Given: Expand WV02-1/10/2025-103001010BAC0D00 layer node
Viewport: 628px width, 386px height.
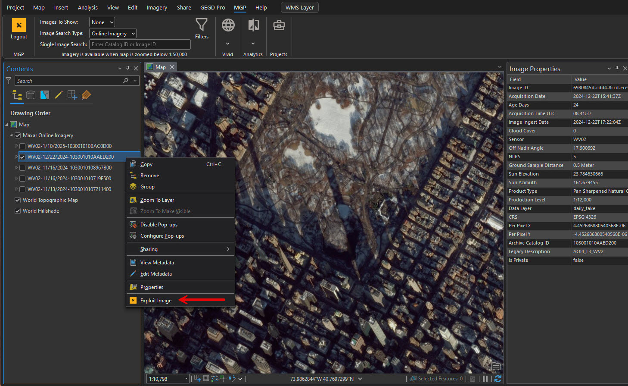Looking at the screenshot, I should click(16, 146).
